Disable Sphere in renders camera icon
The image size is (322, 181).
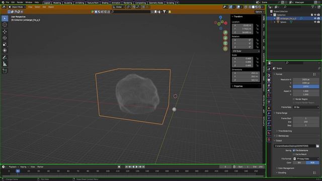(x=318, y=22)
